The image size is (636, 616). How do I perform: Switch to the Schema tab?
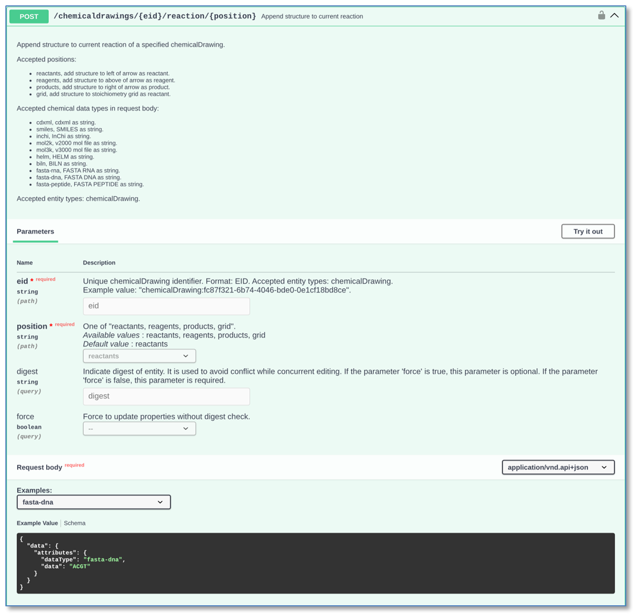click(x=75, y=523)
